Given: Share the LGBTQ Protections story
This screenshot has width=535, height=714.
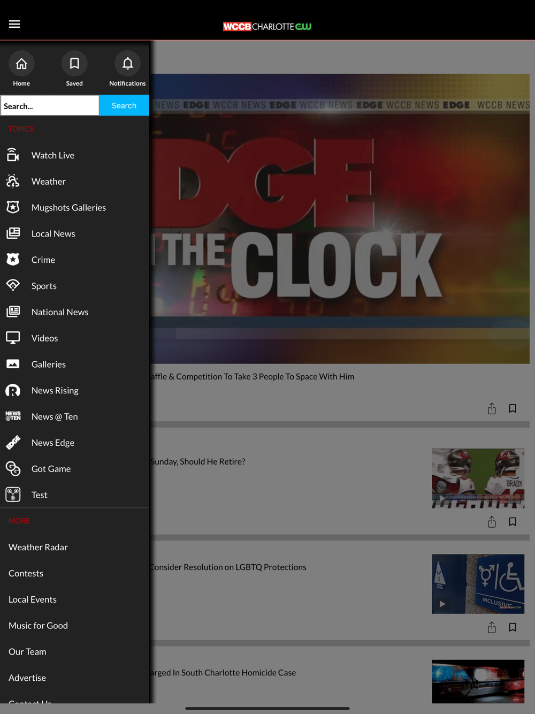Looking at the screenshot, I should pos(492,627).
